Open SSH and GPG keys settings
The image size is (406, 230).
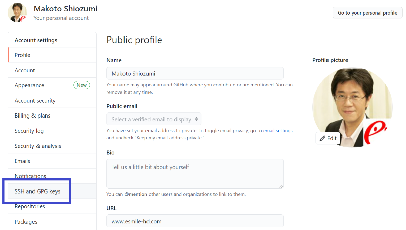click(x=52, y=191)
